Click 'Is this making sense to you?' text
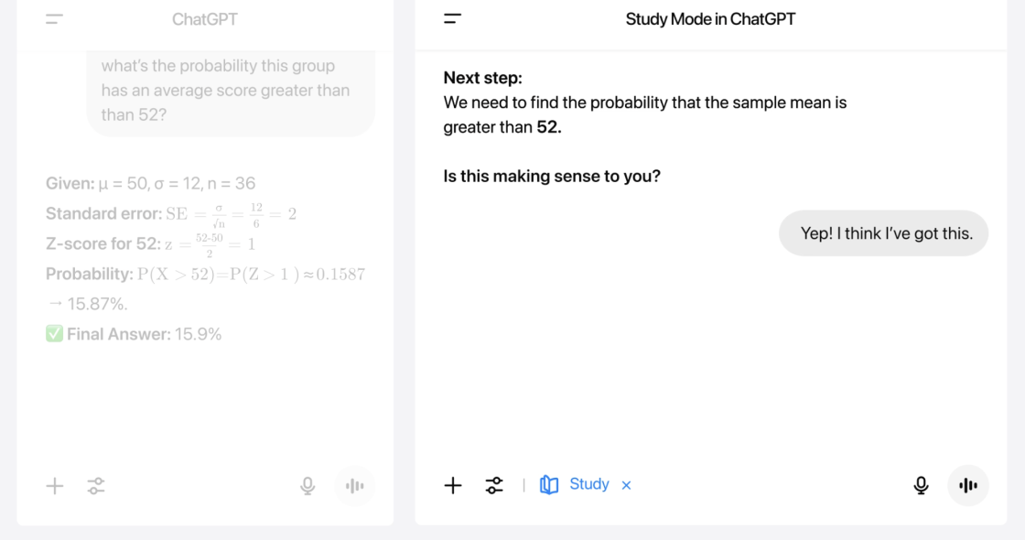 pos(552,176)
